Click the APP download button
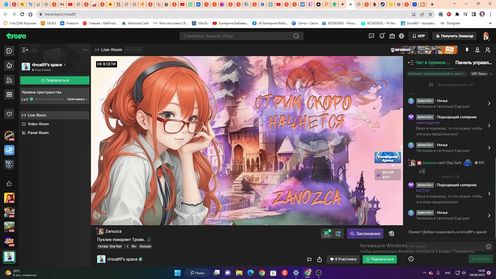 [418, 36]
